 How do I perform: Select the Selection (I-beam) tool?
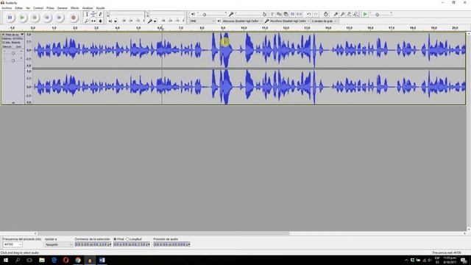[87, 14]
